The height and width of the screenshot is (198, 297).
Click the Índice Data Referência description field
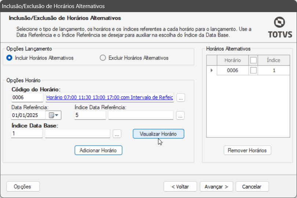tap(141, 115)
